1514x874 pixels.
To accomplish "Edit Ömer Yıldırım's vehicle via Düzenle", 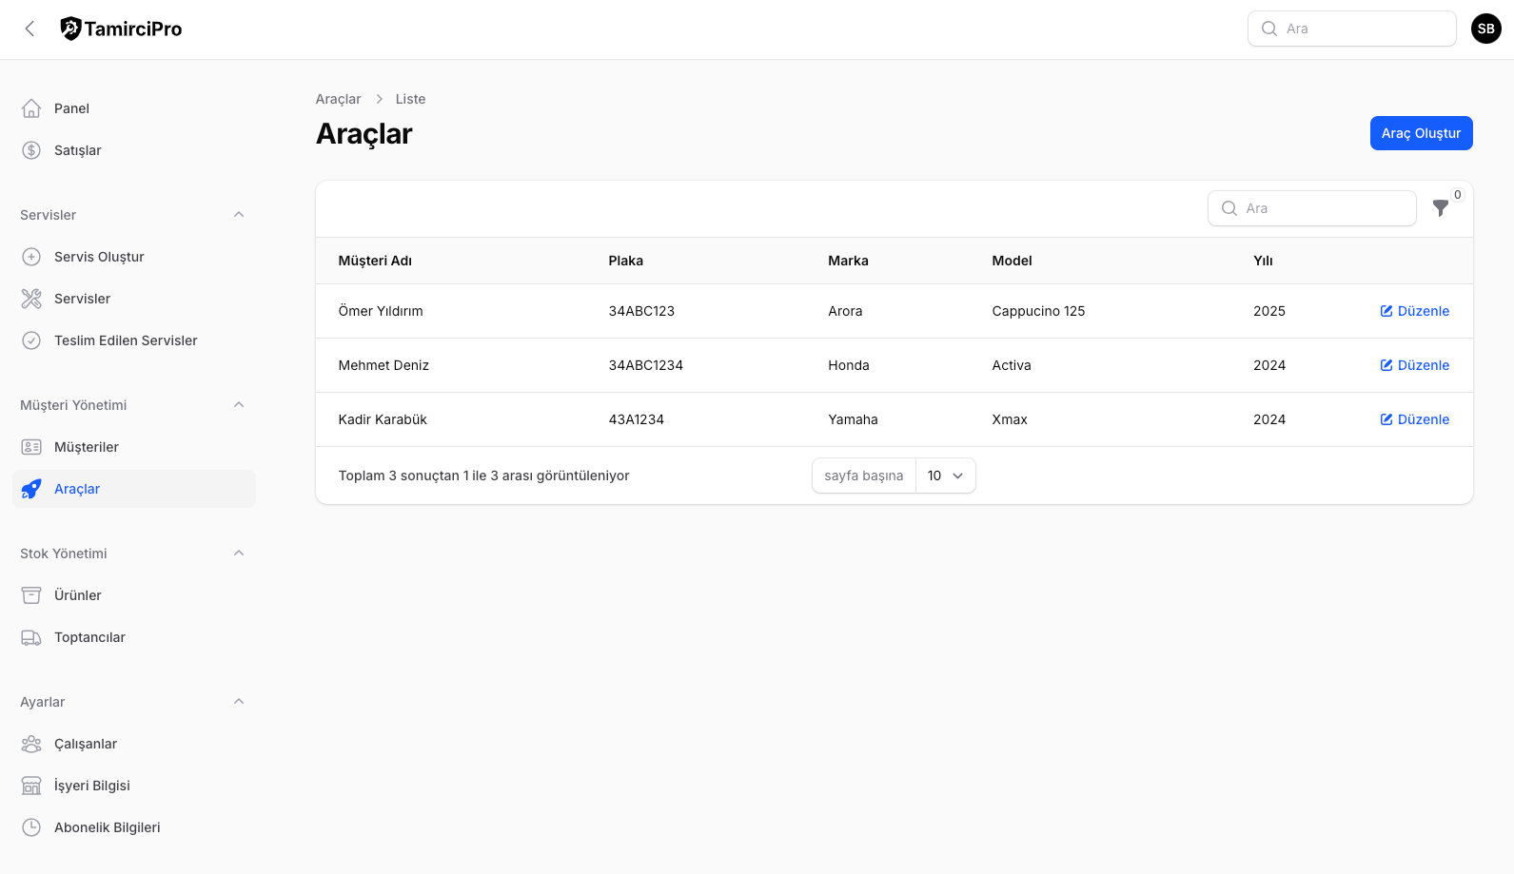I will (x=1415, y=311).
